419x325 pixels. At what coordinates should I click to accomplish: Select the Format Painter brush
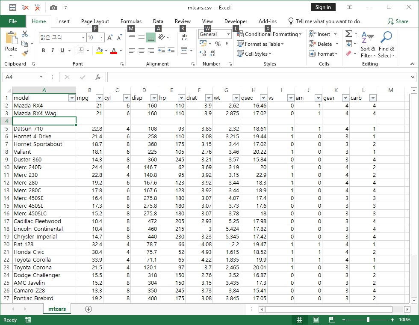point(25,54)
